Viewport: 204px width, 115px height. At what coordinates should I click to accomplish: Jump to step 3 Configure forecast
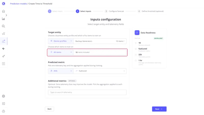pyautogui.click(x=114, y=11)
